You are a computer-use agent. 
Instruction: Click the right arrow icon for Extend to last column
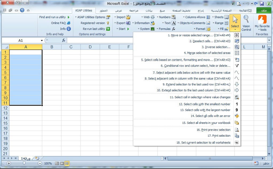[237, 90]
